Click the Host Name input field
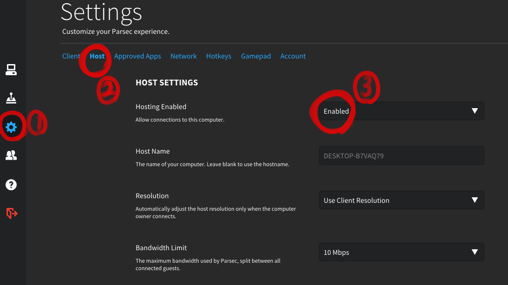The height and width of the screenshot is (285, 508). point(401,155)
